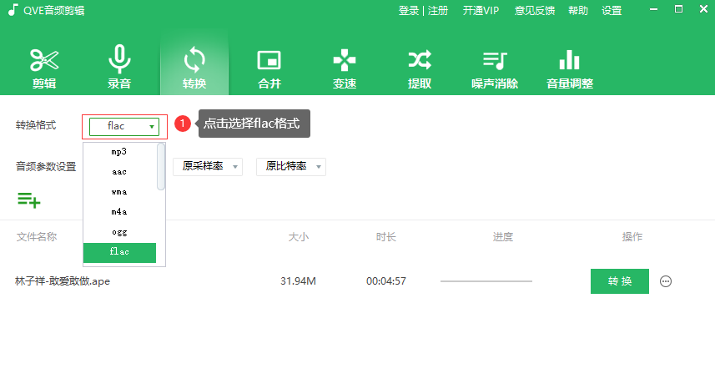Expand the 原采样率 sample rate dropdown
Image resolution: width=715 pixels, height=384 pixels.
(x=208, y=167)
